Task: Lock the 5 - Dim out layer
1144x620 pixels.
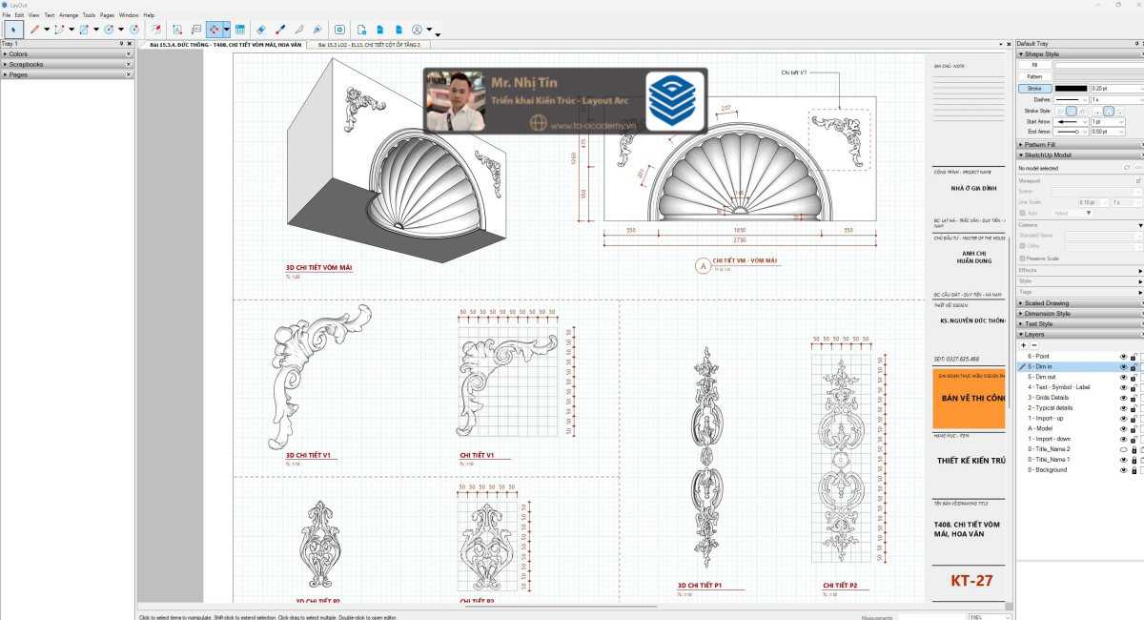Action: (1134, 377)
